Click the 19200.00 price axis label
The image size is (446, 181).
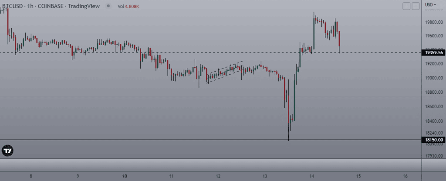click(434, 64)
